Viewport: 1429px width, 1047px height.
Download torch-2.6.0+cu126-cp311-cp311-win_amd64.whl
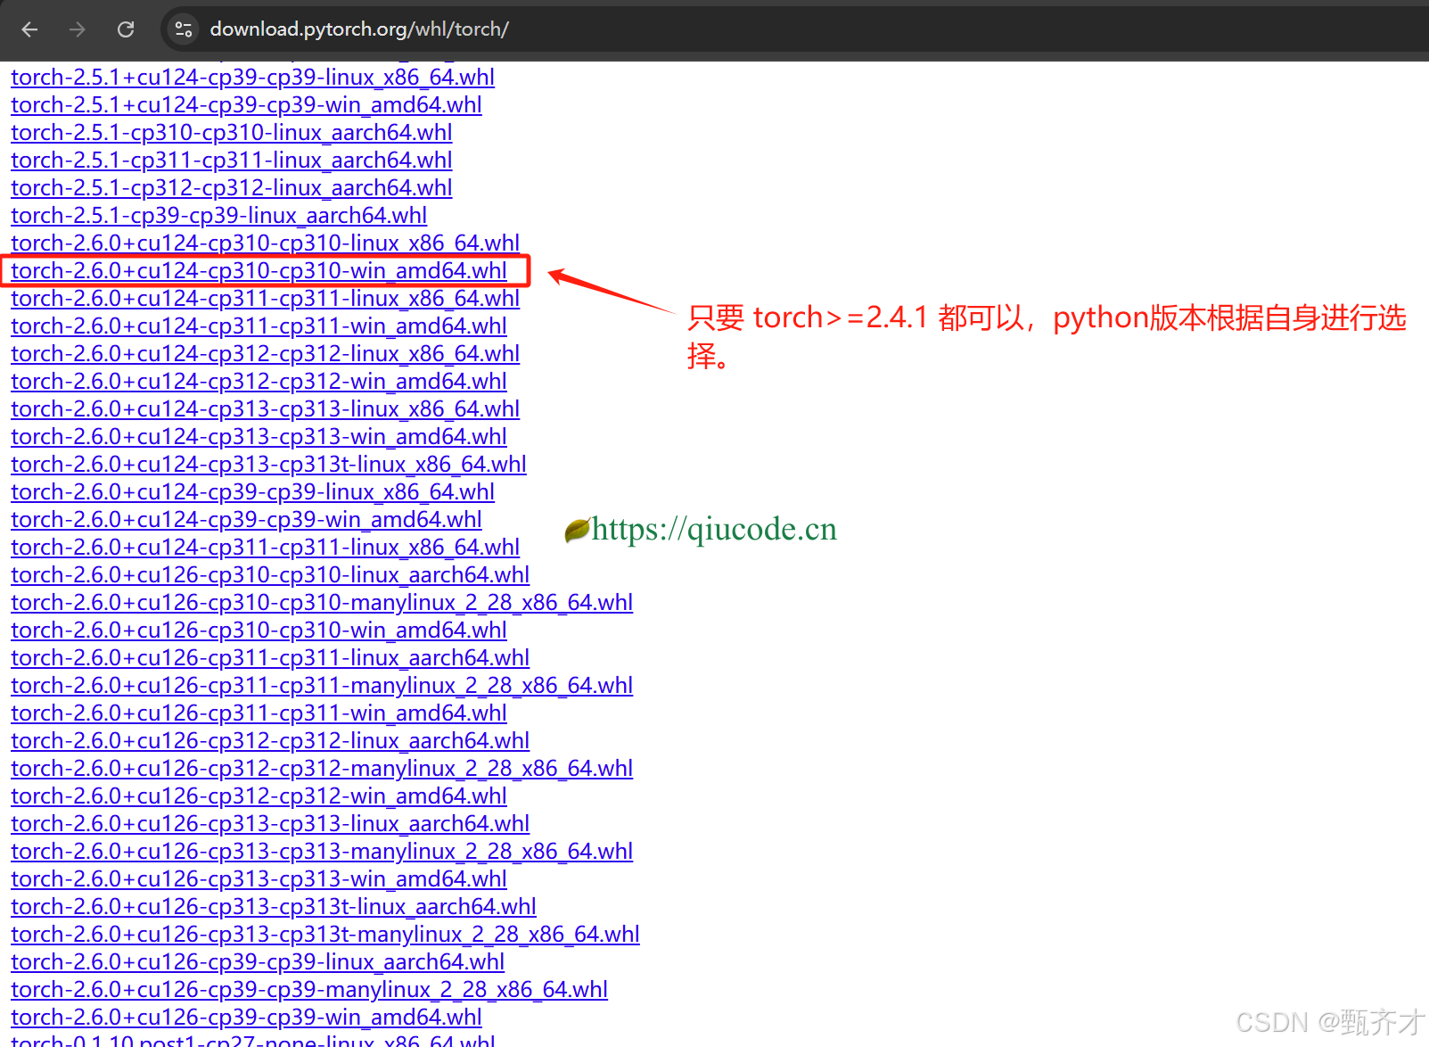click(259, 713)
